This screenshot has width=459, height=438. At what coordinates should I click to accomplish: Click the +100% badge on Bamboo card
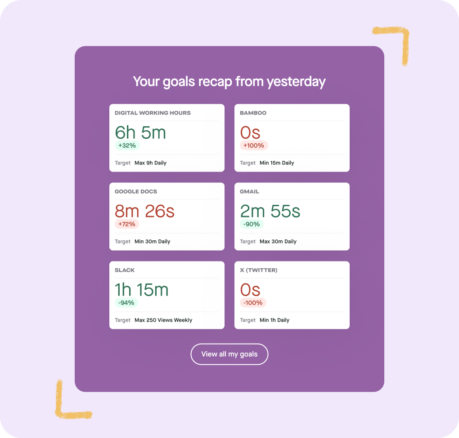[x=254, y=145]
